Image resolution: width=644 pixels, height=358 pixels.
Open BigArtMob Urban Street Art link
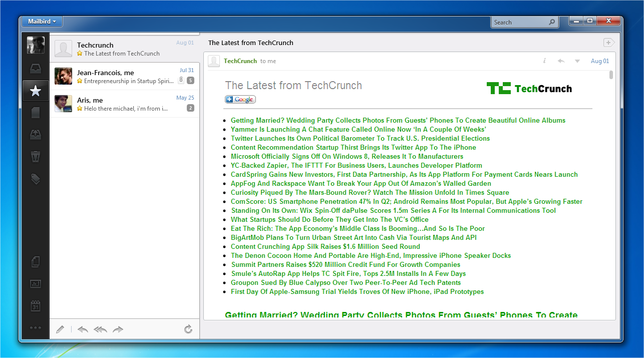[354, 237]
